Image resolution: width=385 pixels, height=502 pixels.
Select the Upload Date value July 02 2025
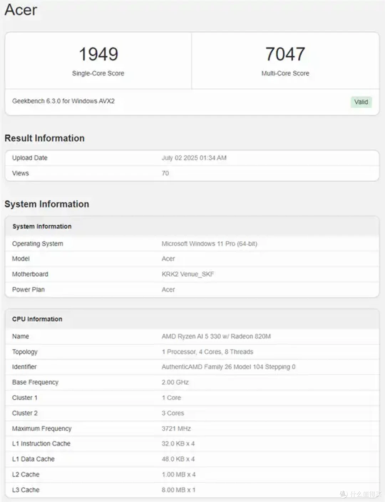click(194, 158)
